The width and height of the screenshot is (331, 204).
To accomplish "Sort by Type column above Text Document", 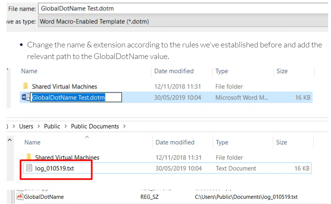I will pos(222,142).
